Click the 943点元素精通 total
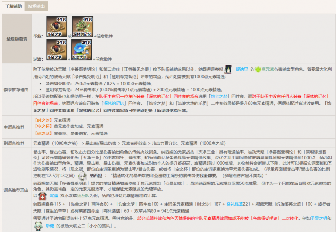336x232 pixels. 175,211
